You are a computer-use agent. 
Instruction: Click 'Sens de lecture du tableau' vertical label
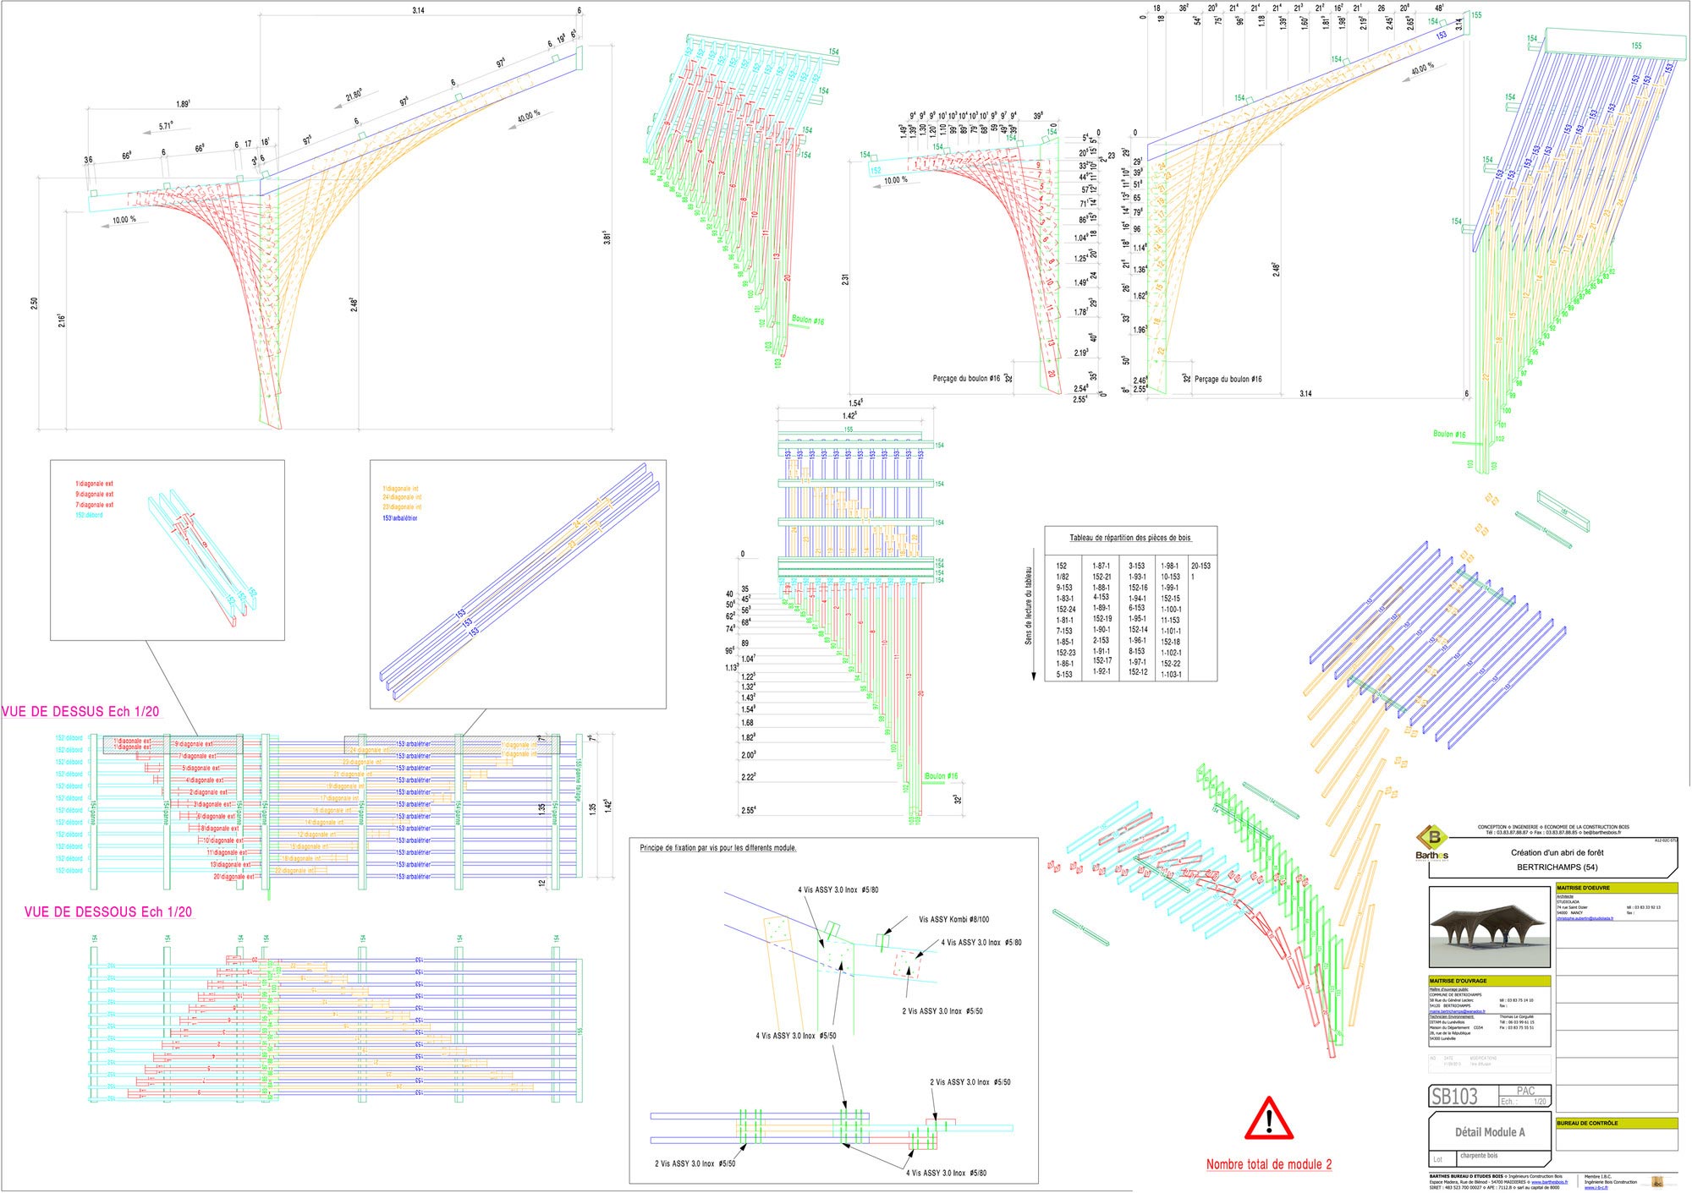coord(1030,605)
